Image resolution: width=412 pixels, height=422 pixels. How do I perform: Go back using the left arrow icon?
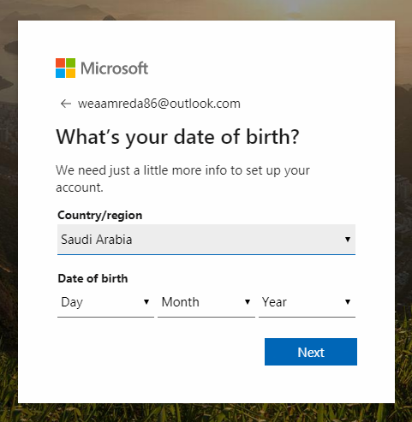click(x=66, y=104)
